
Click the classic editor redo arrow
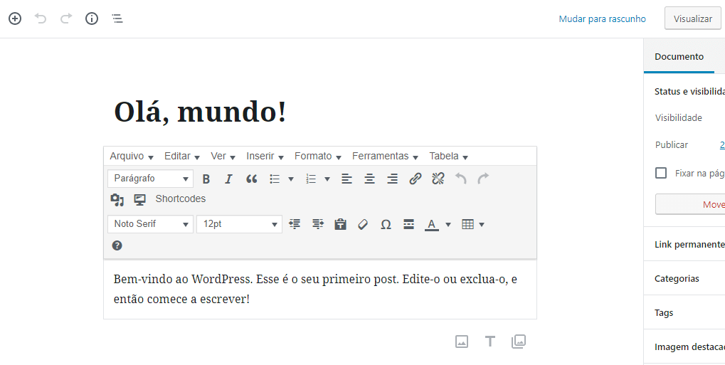point(483,179)
